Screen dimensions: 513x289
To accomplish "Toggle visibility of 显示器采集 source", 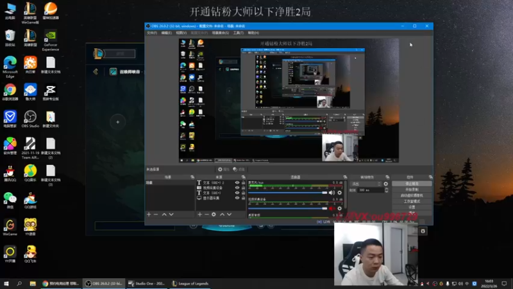I will click(237, 198).
